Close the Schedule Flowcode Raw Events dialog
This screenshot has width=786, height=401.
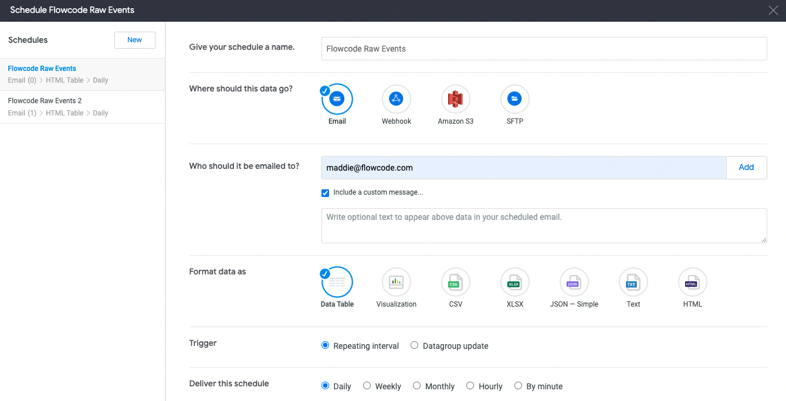pyautogui.click(x=773, y=10)
